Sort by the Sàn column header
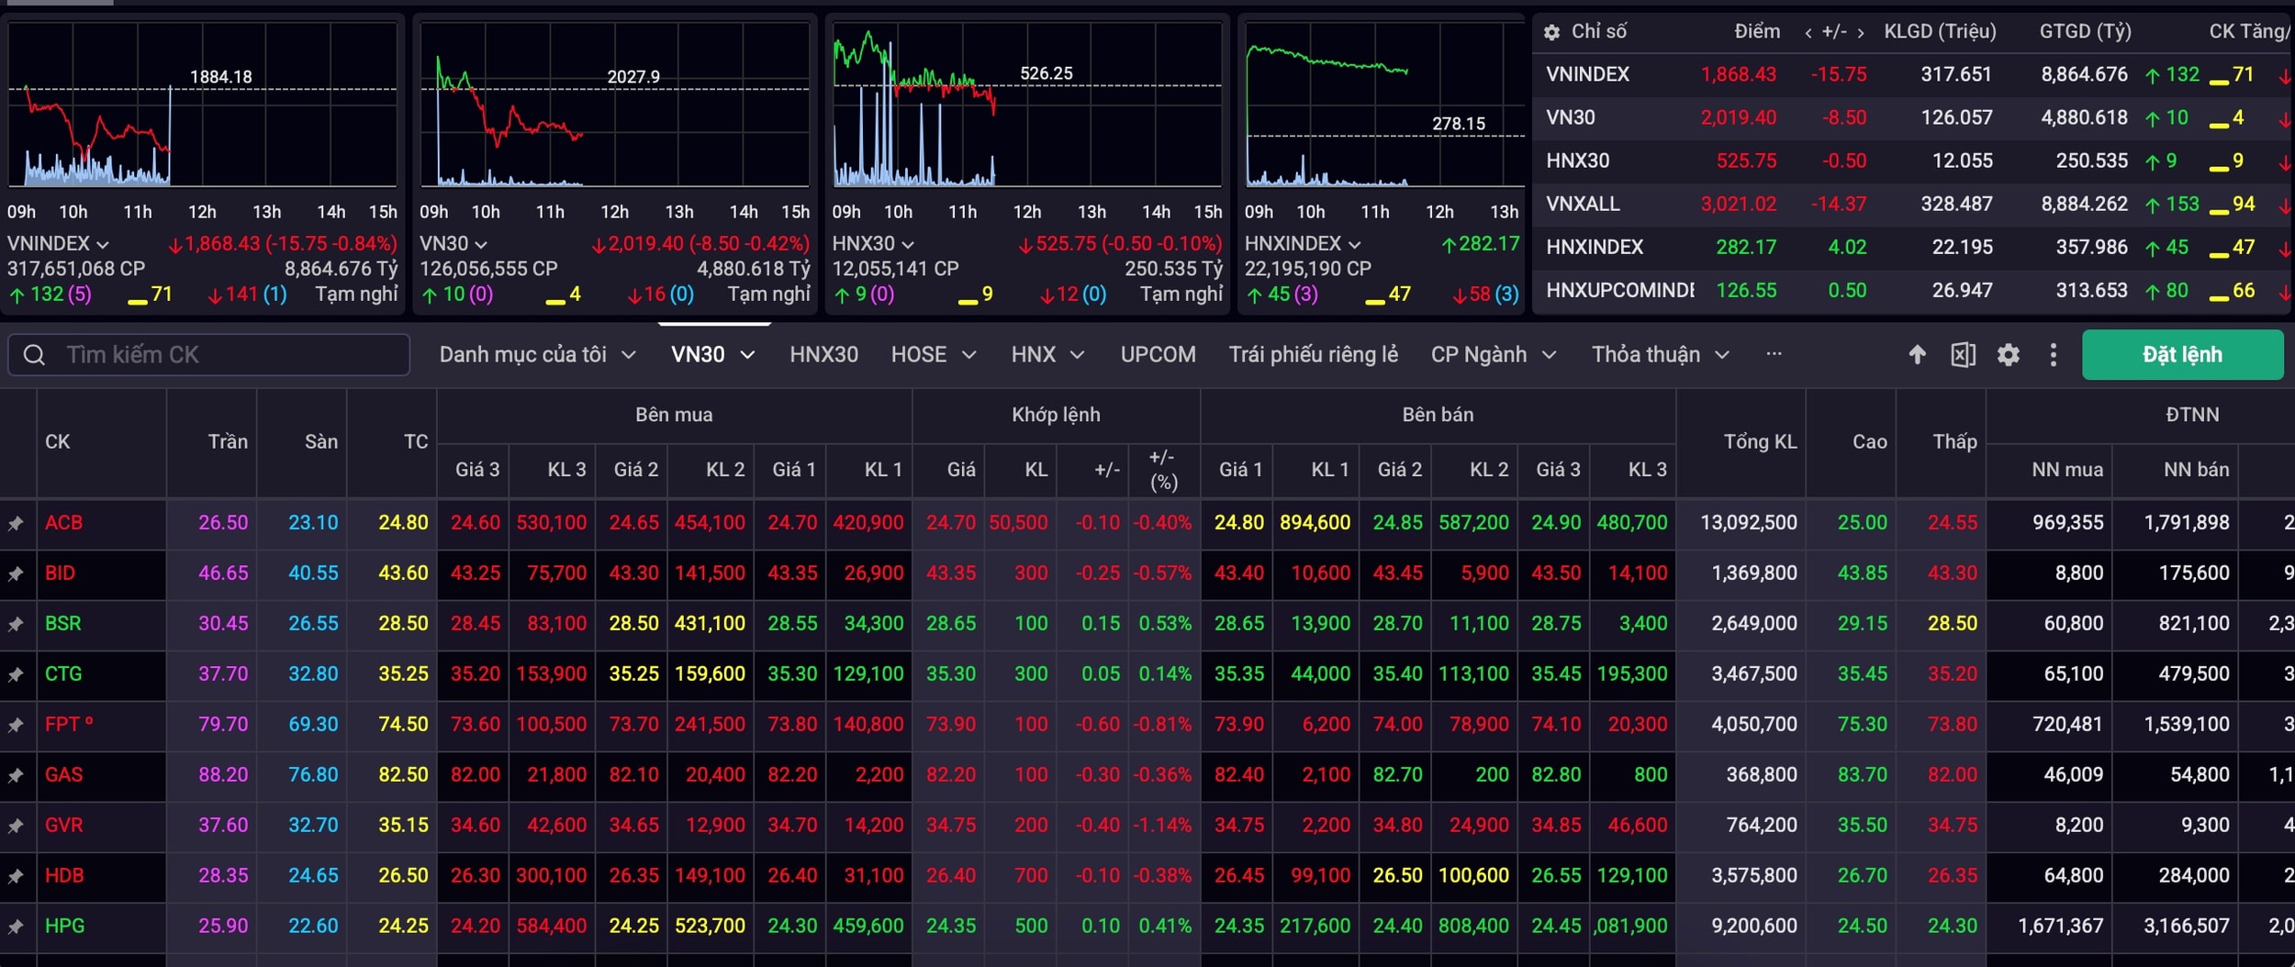2295x967 pixels. [x=321, y=442]
